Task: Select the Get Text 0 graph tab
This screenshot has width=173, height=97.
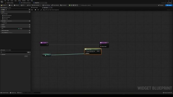Action: point(46,8)
